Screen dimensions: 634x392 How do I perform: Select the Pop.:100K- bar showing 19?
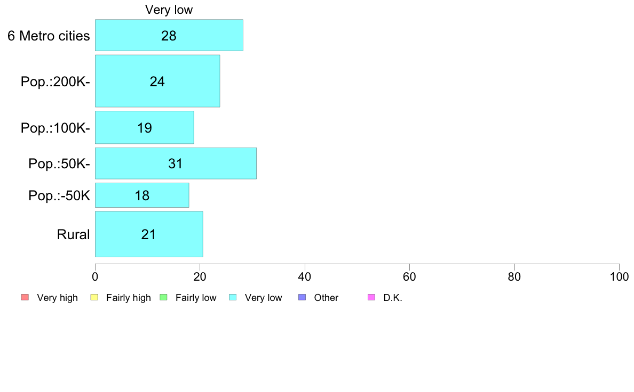pos(144,127)
